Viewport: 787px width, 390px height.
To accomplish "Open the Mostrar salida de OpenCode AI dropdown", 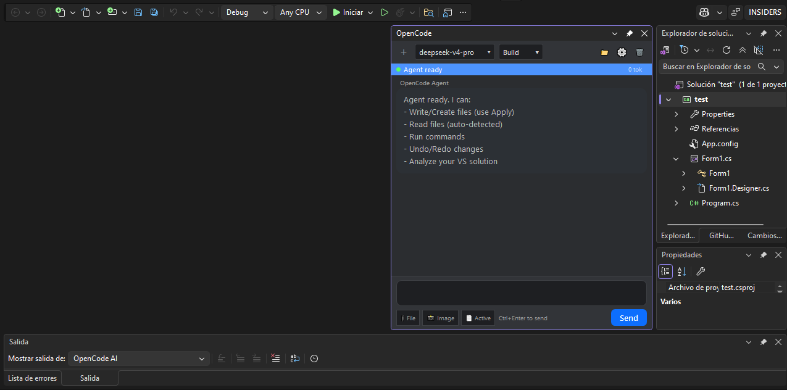I will pyautogui.click(x=139, y=359).
